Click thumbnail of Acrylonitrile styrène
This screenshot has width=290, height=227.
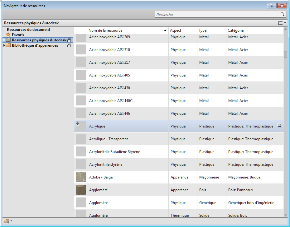pos(81,164)
